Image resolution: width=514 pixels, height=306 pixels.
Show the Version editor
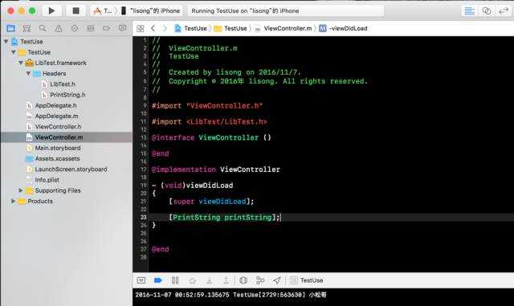click(504, 10)
